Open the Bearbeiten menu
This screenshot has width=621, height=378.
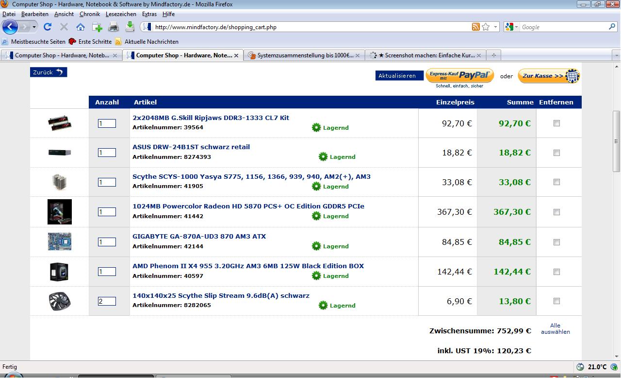click(x=34, y=14)
